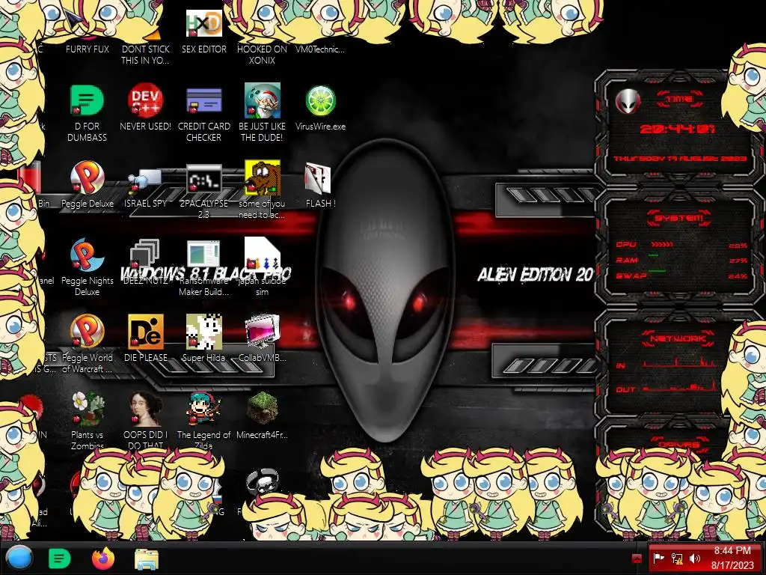Open the DIE PLEASE yellow De icon
766x575 pixels.
[x=146, y=332]
